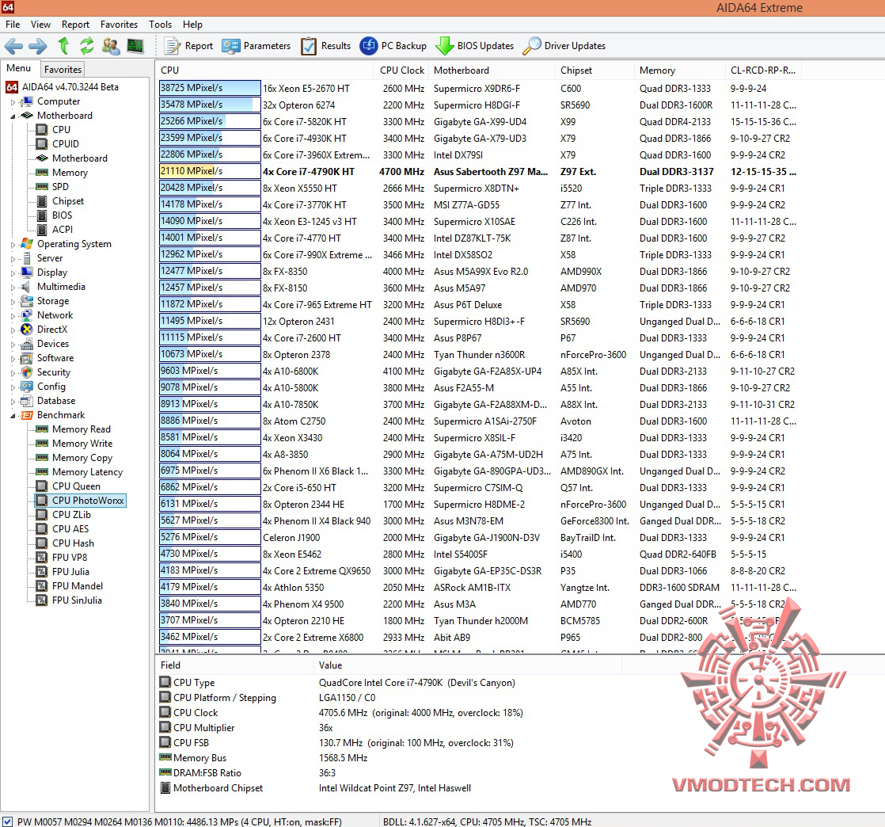
Task: Click the CPU Multiplier field row
Action: 389,727
